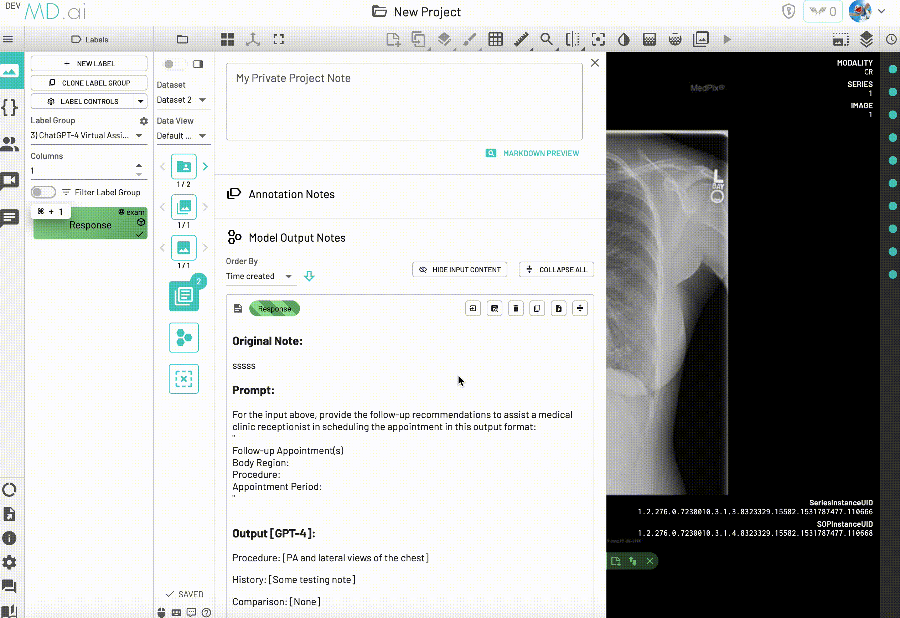900x618 pixels.
Task: Click the brush annotation tool
Action: (469, 40)
